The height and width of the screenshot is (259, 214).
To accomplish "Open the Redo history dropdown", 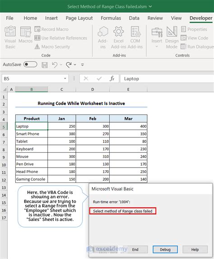I will click(75, 65).
